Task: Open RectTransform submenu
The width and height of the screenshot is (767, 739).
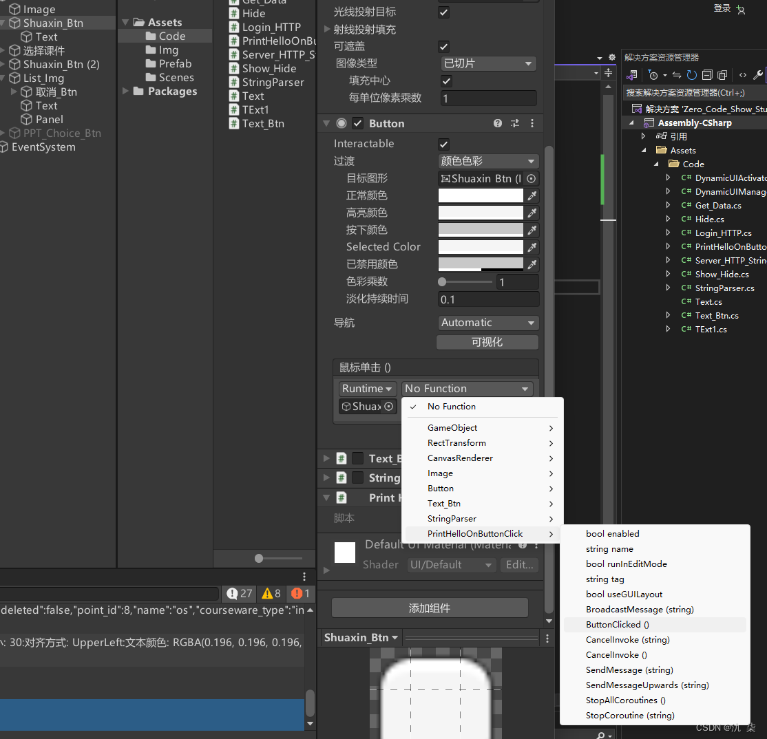Action: click(x=483, y=443)
